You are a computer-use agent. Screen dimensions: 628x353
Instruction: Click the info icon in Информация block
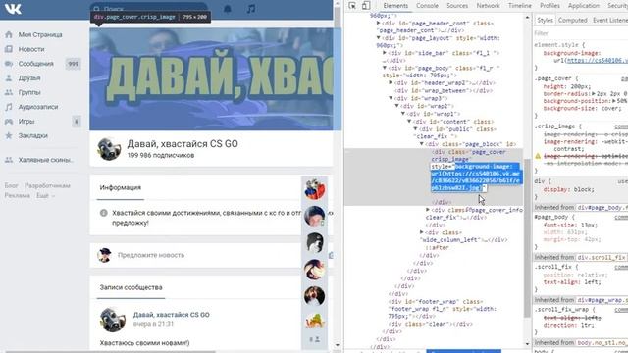click(103, 213)
